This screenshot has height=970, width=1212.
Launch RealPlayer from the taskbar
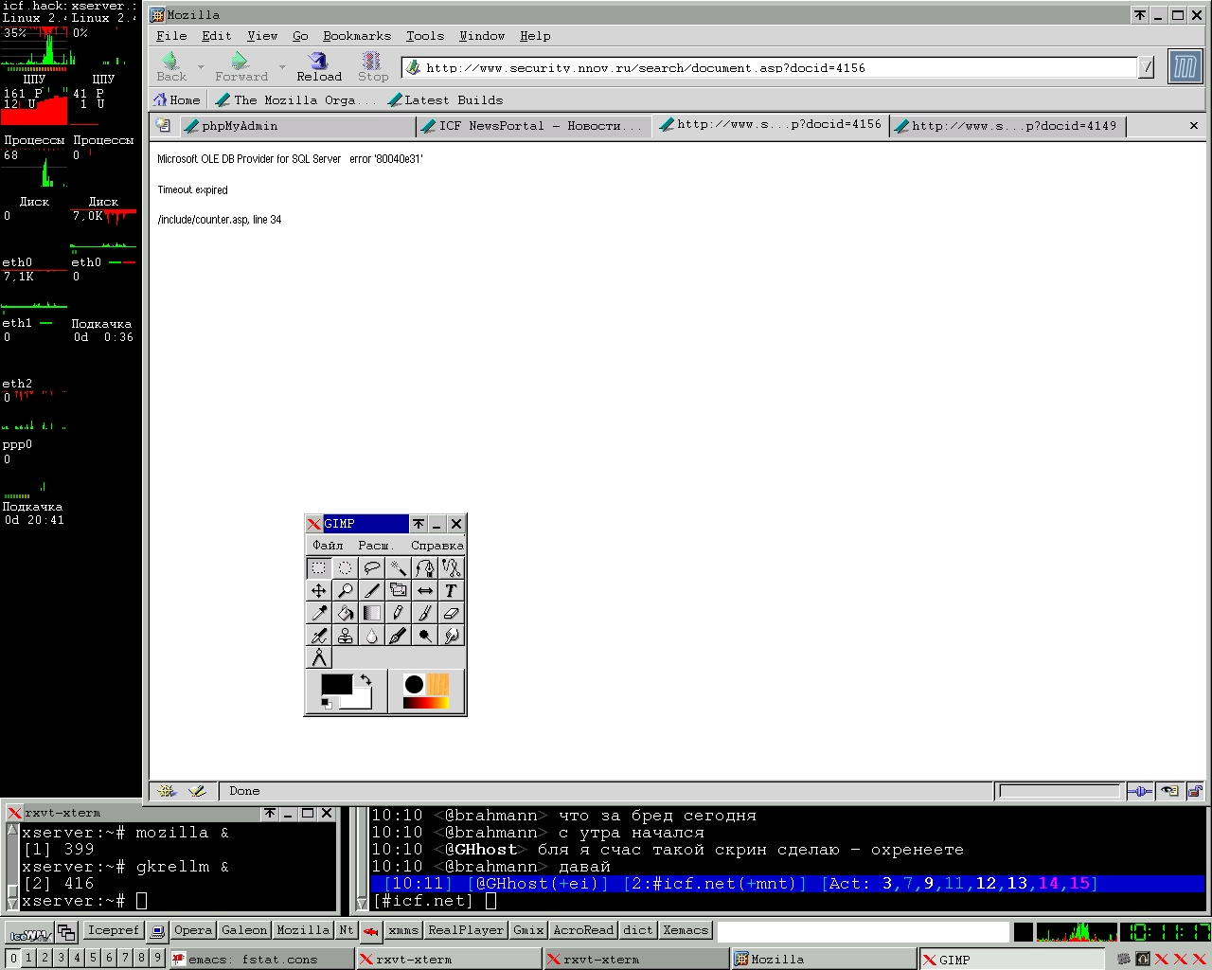[466, 930]
